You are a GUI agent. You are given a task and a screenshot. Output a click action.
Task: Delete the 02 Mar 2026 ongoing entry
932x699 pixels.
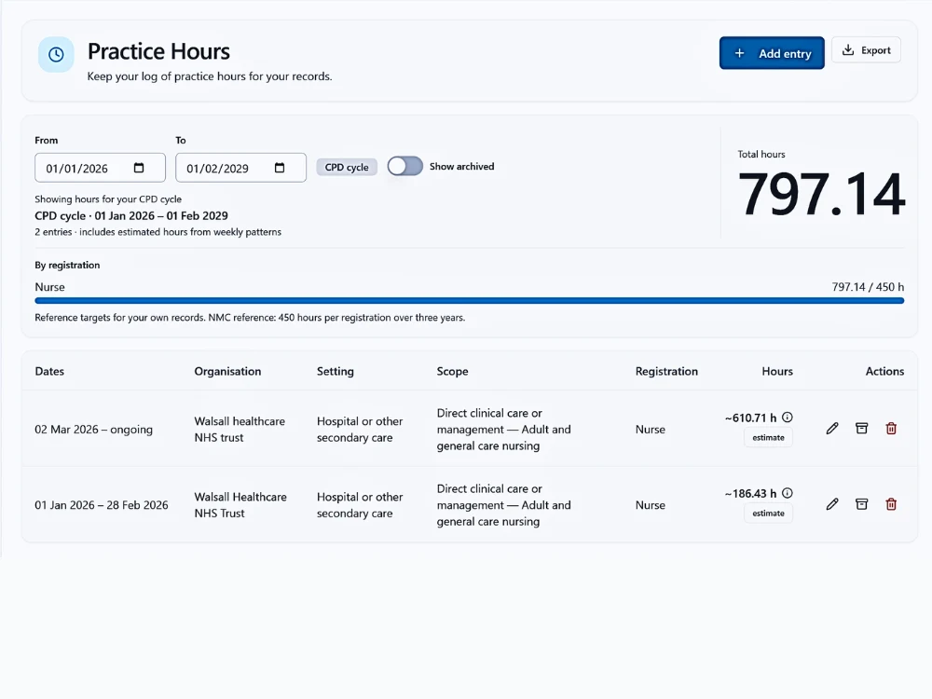(x=891, y=429)
